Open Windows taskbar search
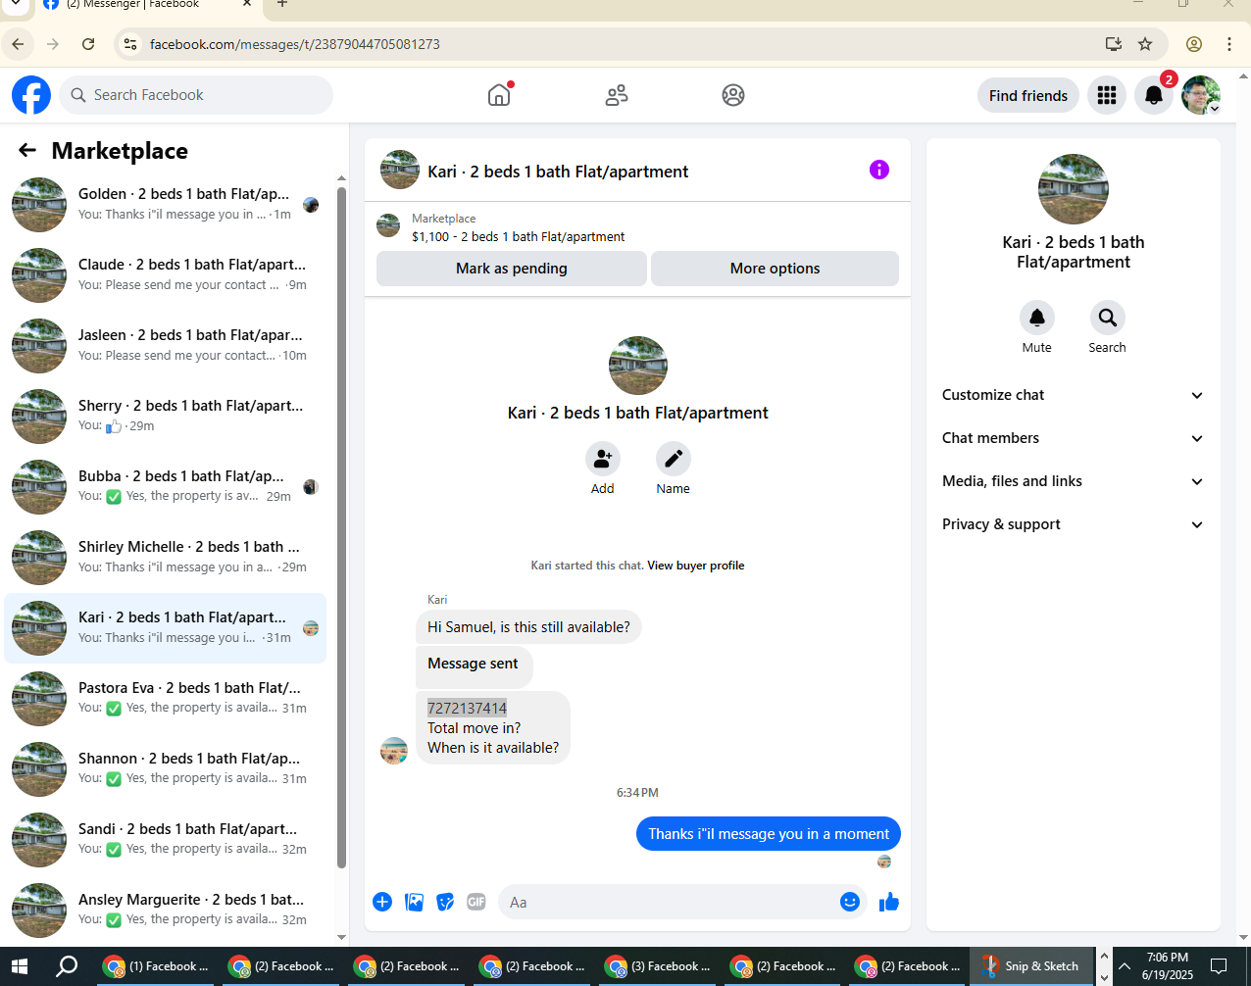Image resolution: width=1251 pixels, height=986 pixels. [67, 965]
